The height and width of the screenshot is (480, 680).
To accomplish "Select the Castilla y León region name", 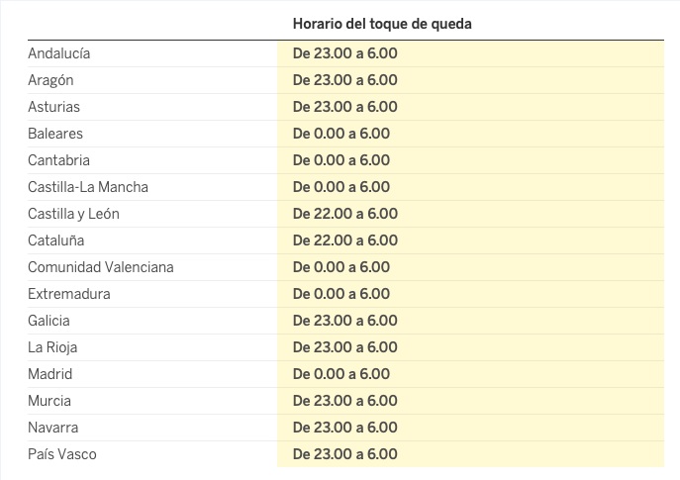I will pos(73,214).
